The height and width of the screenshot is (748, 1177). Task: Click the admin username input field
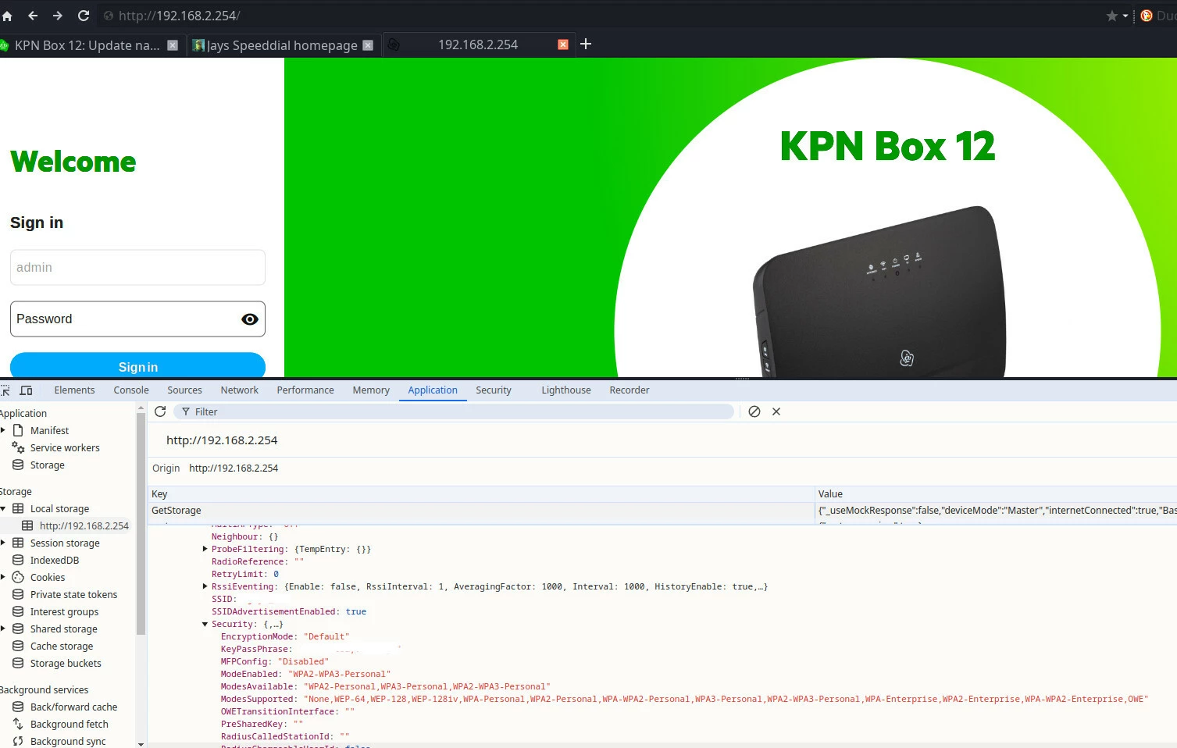(137, 267)
